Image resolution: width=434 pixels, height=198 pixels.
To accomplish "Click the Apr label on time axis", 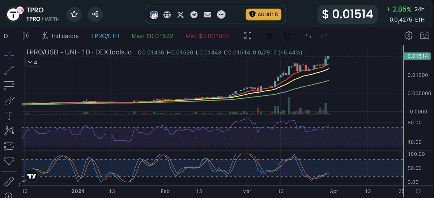I will pyautogui.click(x=334, y=191).
